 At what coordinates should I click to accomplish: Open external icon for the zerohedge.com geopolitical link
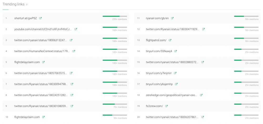click(201, 95)
